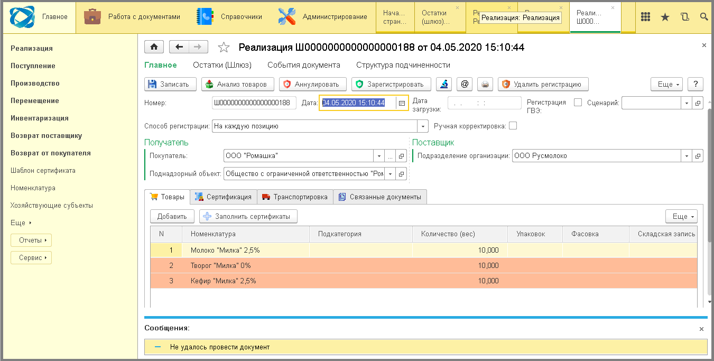714x361 pixels.
Task: Click the printer toolbar icon
Action: pos(485,84)
